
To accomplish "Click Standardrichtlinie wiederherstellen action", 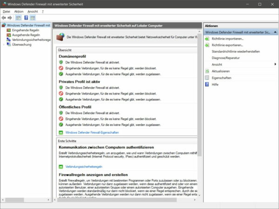I will coord(236,52).
